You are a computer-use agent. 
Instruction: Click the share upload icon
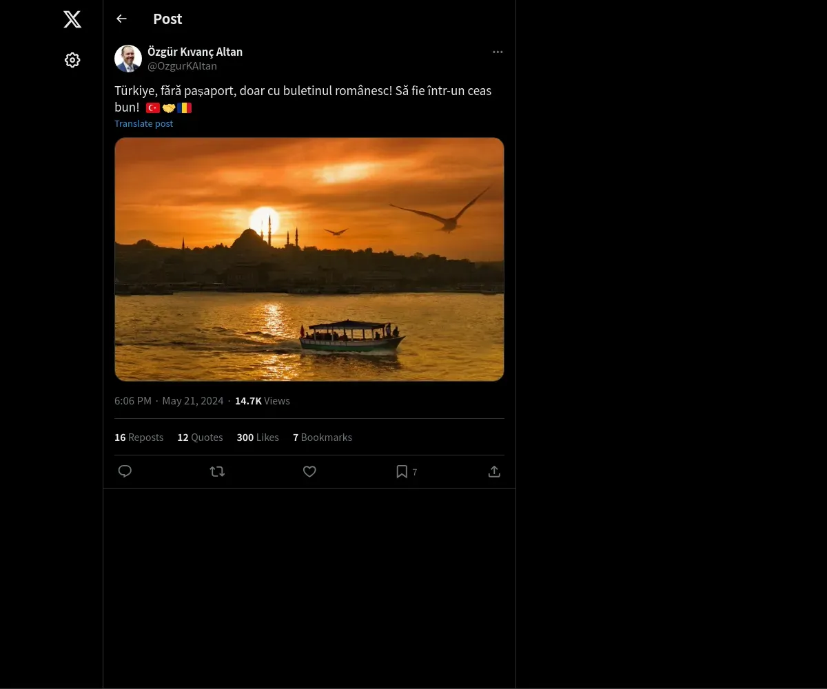(494, 471)
